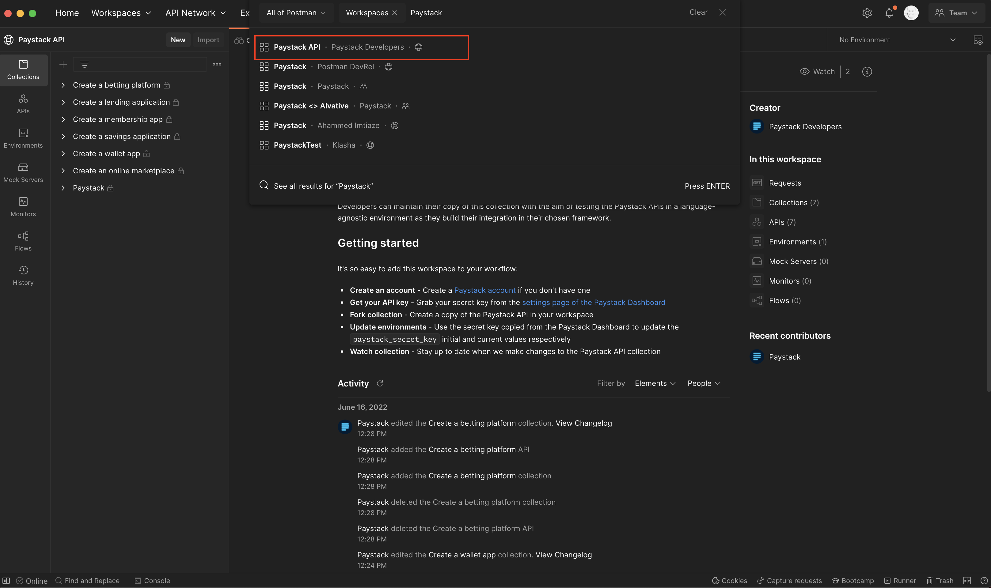The height and width of the screenshot is (588, 991).
Task: Close the search dropdown with X
Action: 722,12
